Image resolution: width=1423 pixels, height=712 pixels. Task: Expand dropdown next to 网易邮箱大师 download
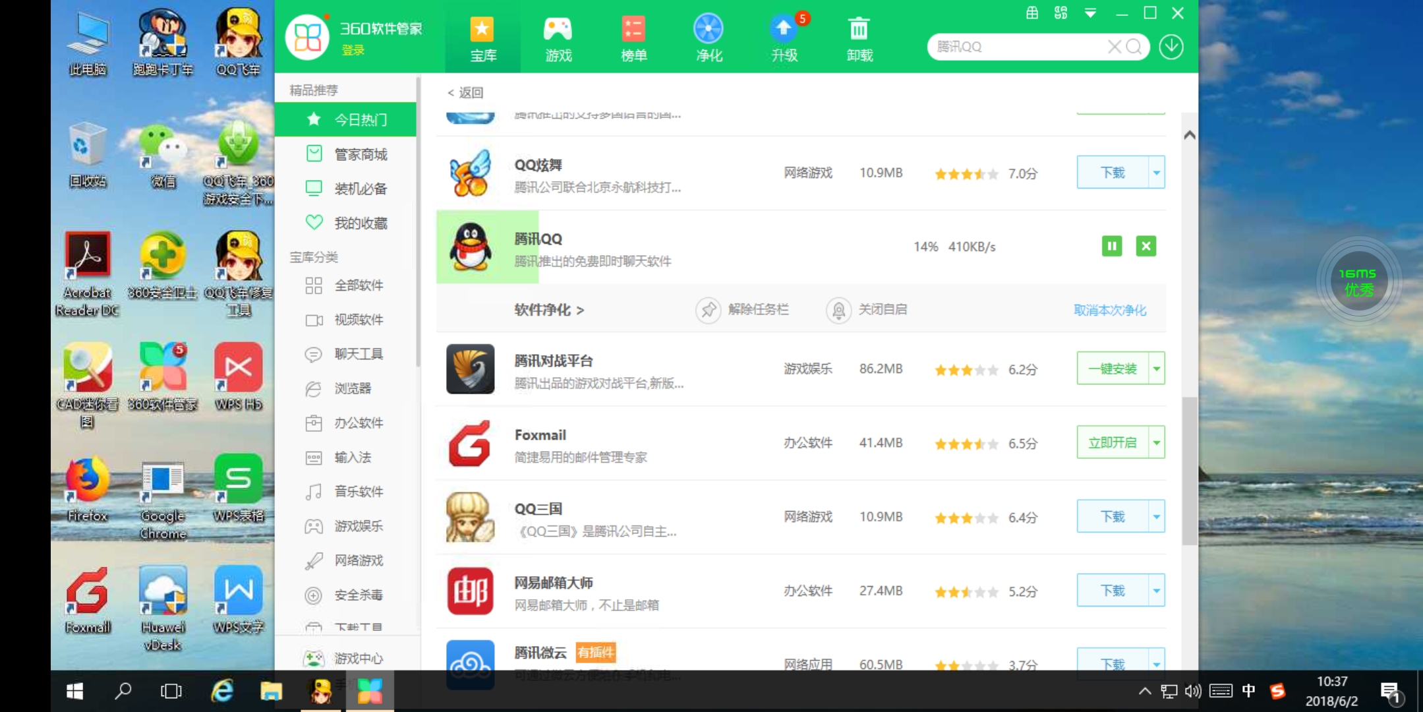point(1157,590)
